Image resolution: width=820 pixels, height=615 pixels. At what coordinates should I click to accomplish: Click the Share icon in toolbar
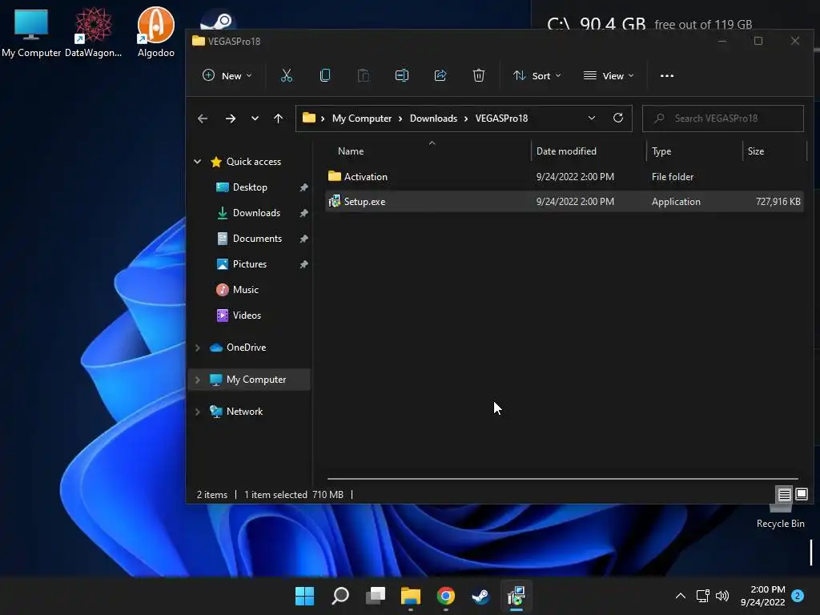440,76
